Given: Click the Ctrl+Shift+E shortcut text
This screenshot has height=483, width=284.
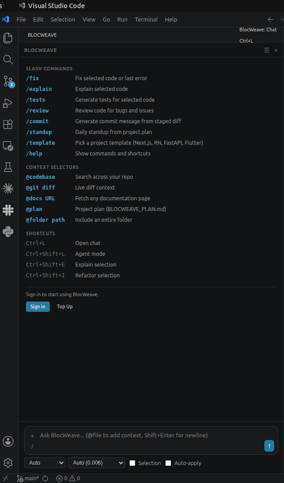Looking at the screenshot, I should 45,265.
